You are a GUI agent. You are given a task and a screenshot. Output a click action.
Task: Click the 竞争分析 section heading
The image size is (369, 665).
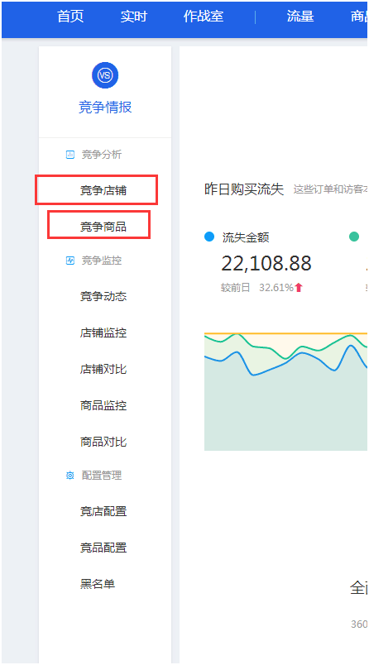point(102,155)
